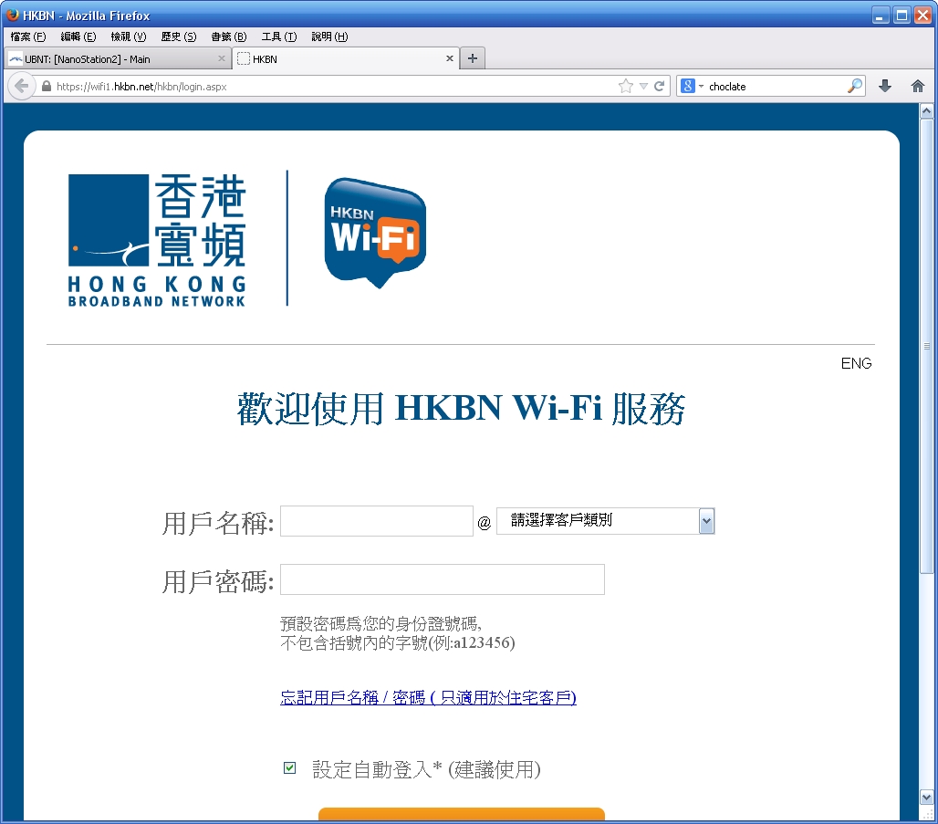This screenshot has height=824, width=938.
Task: Click the back navigation arrow
Action: point(22,86)
